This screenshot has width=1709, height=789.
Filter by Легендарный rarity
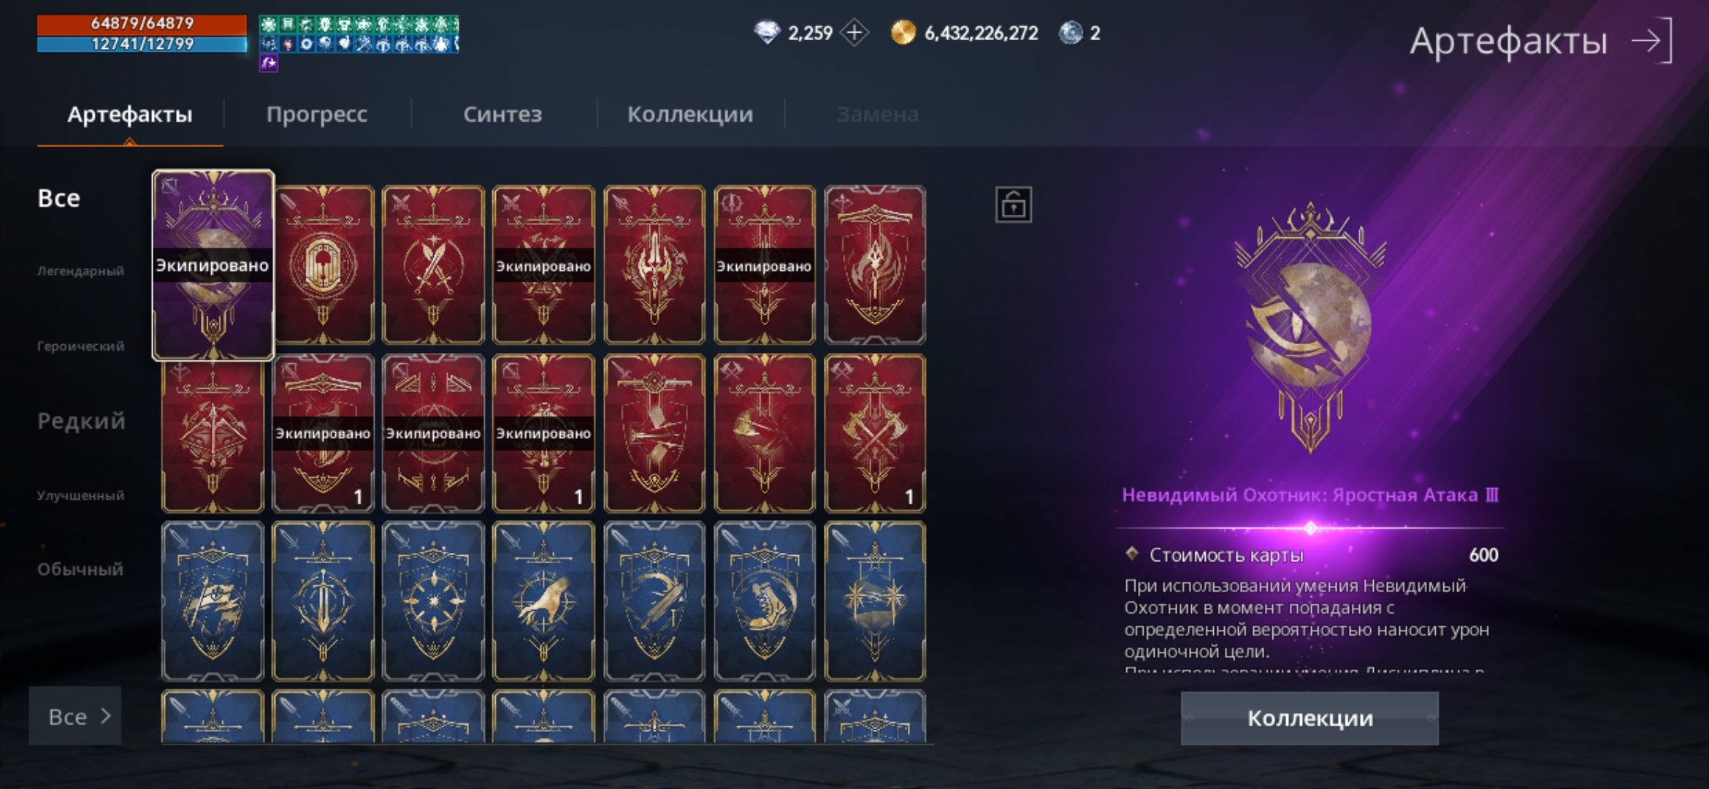pyautogui.click(x=80, y=271)
